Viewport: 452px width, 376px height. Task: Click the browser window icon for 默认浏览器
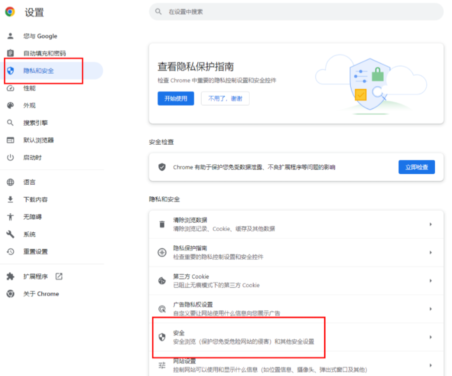pyautogui.click(x=10, y=140)
